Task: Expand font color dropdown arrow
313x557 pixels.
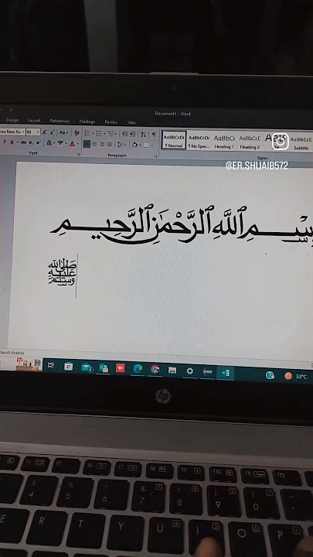Action: point(77,144)
